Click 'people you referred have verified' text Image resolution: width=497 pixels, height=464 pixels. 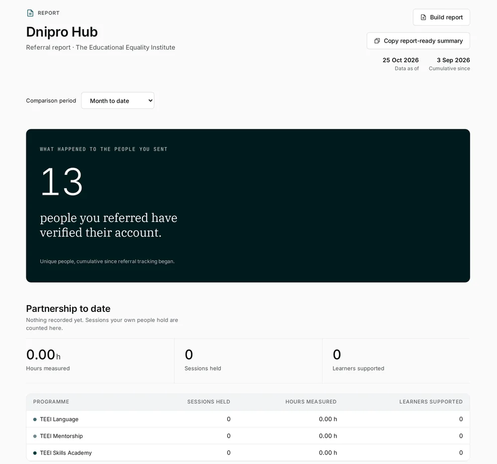tap(108, 225)
